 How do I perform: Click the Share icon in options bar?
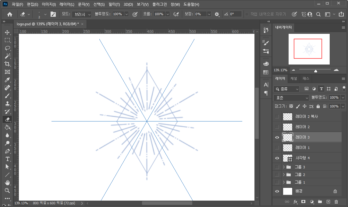coord(341,14)
